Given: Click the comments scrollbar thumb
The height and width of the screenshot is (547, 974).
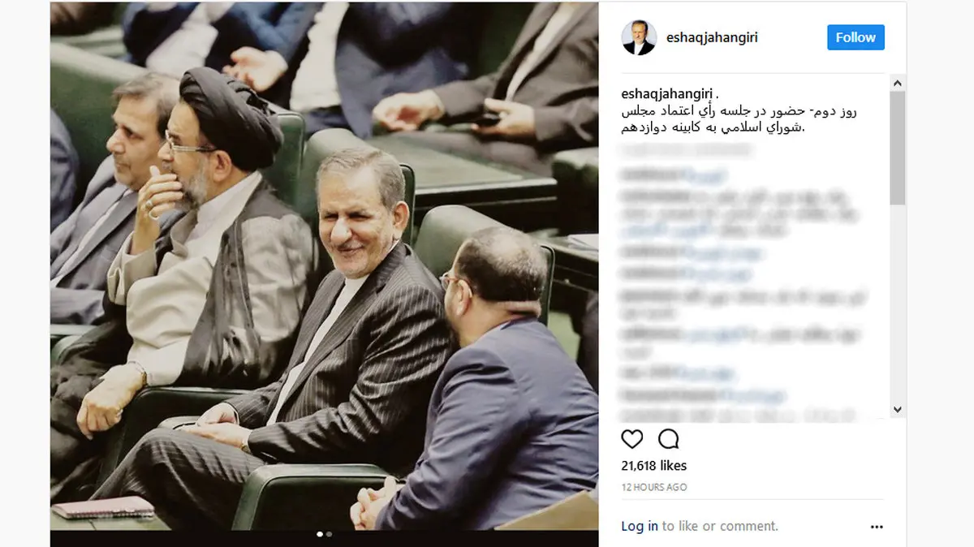Looking at the screenshot, I should point(897,148).
